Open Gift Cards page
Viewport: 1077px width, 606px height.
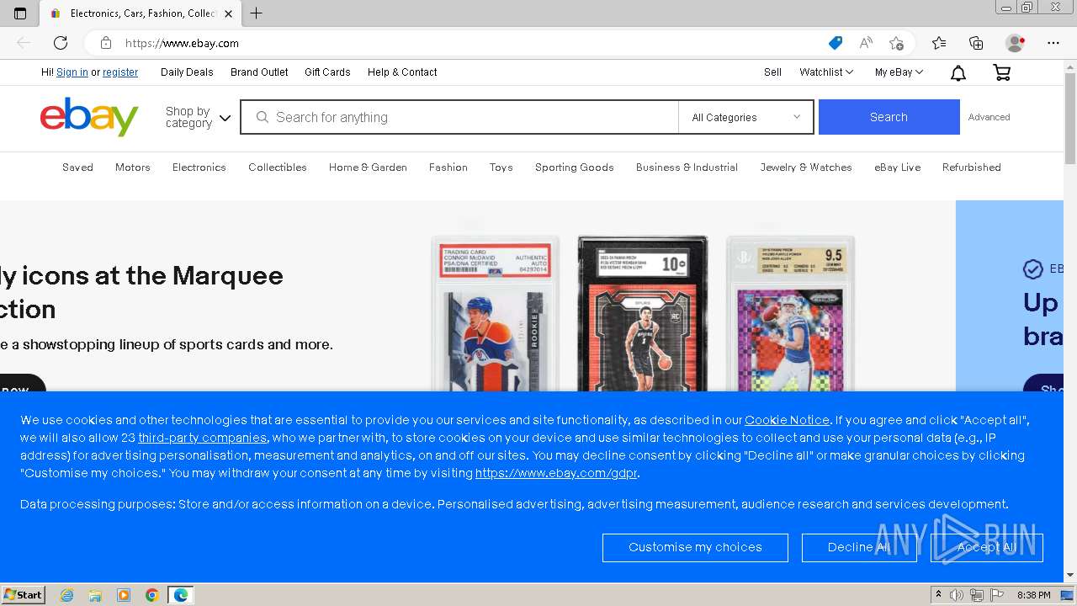click(327, 72)
